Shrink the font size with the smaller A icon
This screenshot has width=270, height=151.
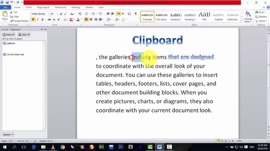click(x=65, y=14)
